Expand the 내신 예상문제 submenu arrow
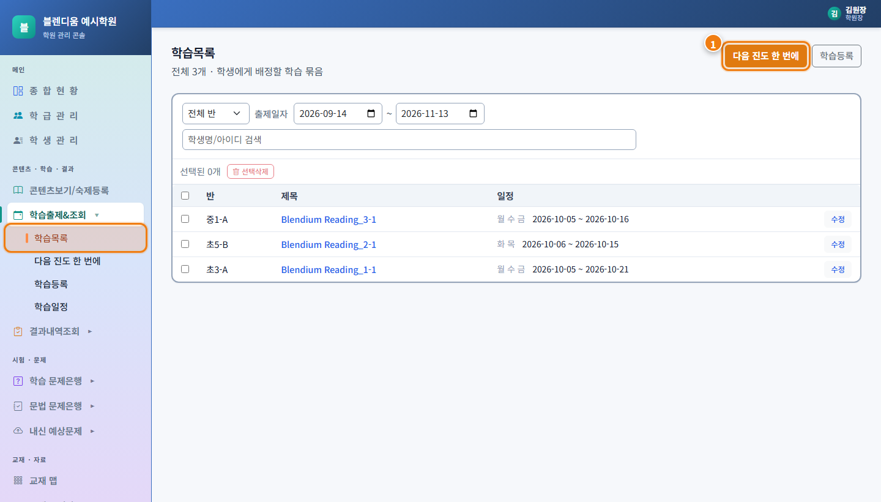 (92, 431)
